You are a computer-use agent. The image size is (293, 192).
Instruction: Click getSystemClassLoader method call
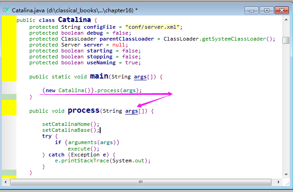[234, 39]
